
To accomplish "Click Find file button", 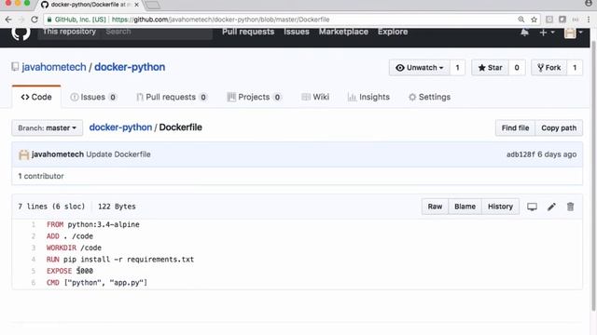I will click(515, 128).
